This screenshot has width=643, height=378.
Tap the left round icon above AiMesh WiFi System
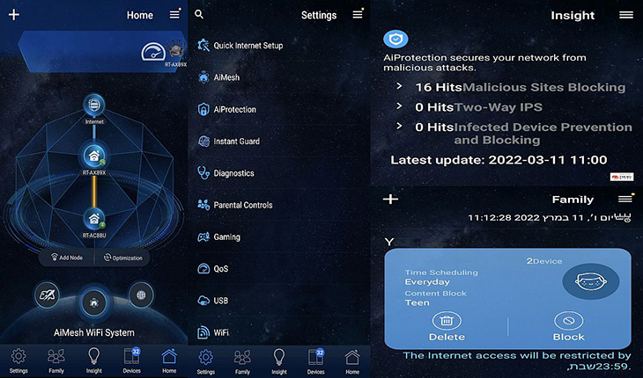coord(47,295)
